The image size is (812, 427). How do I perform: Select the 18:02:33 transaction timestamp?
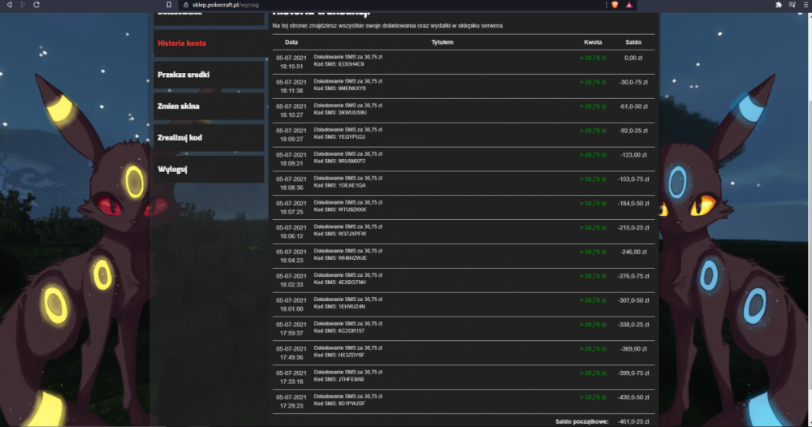pos(291,285)
